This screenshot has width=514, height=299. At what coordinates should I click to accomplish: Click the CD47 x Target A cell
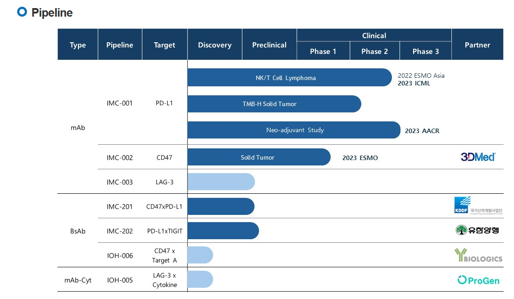pyautogui.click(x=164, y=255)
